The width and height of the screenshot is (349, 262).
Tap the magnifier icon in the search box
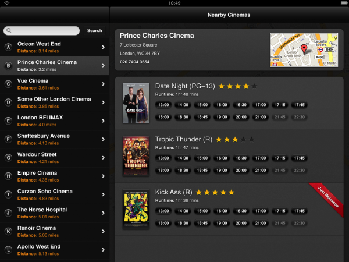click(x=9, y=30)
